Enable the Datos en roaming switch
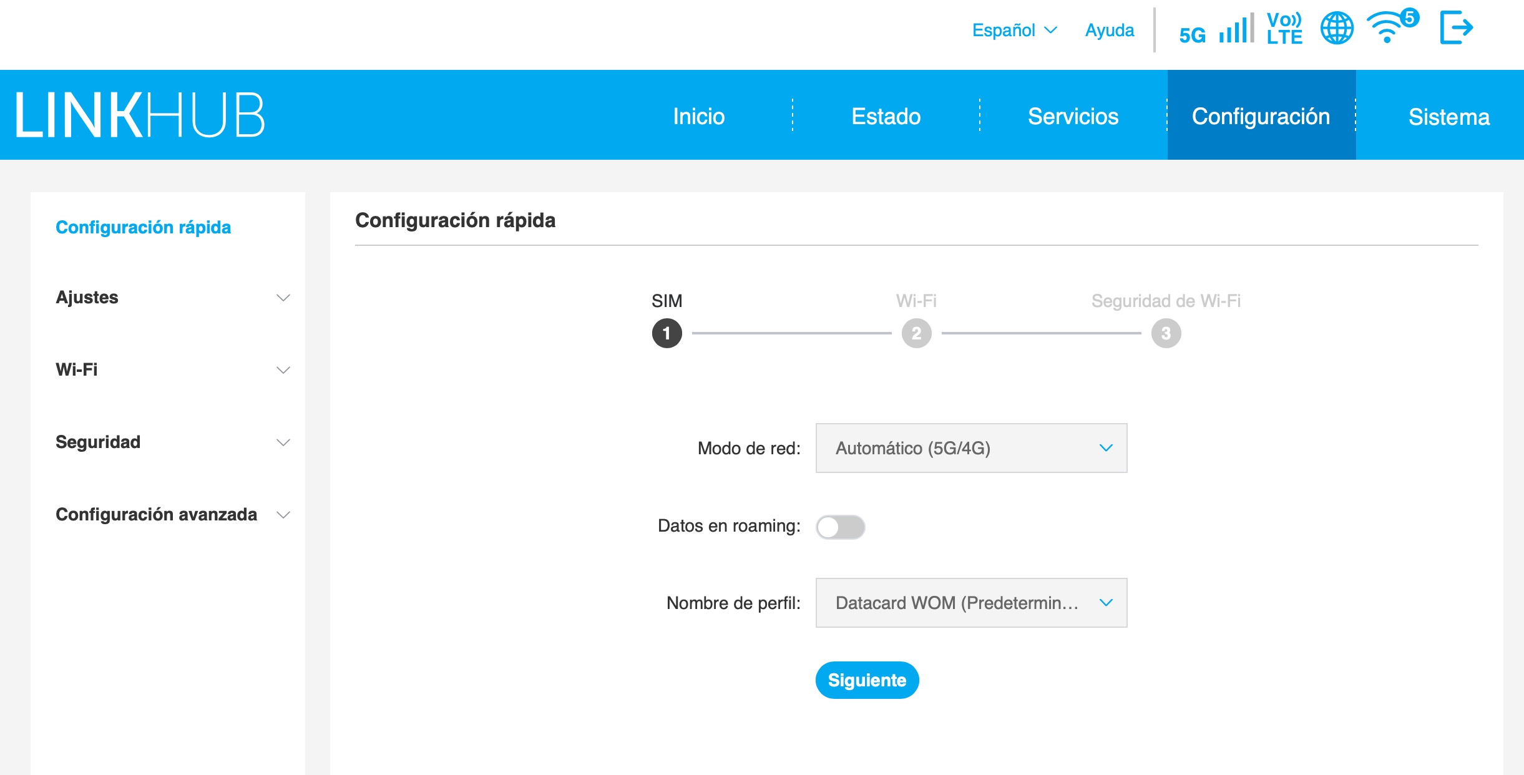The width and height of the screenshot is (1524, 775). pyautogui.click(x=840, y=527)
